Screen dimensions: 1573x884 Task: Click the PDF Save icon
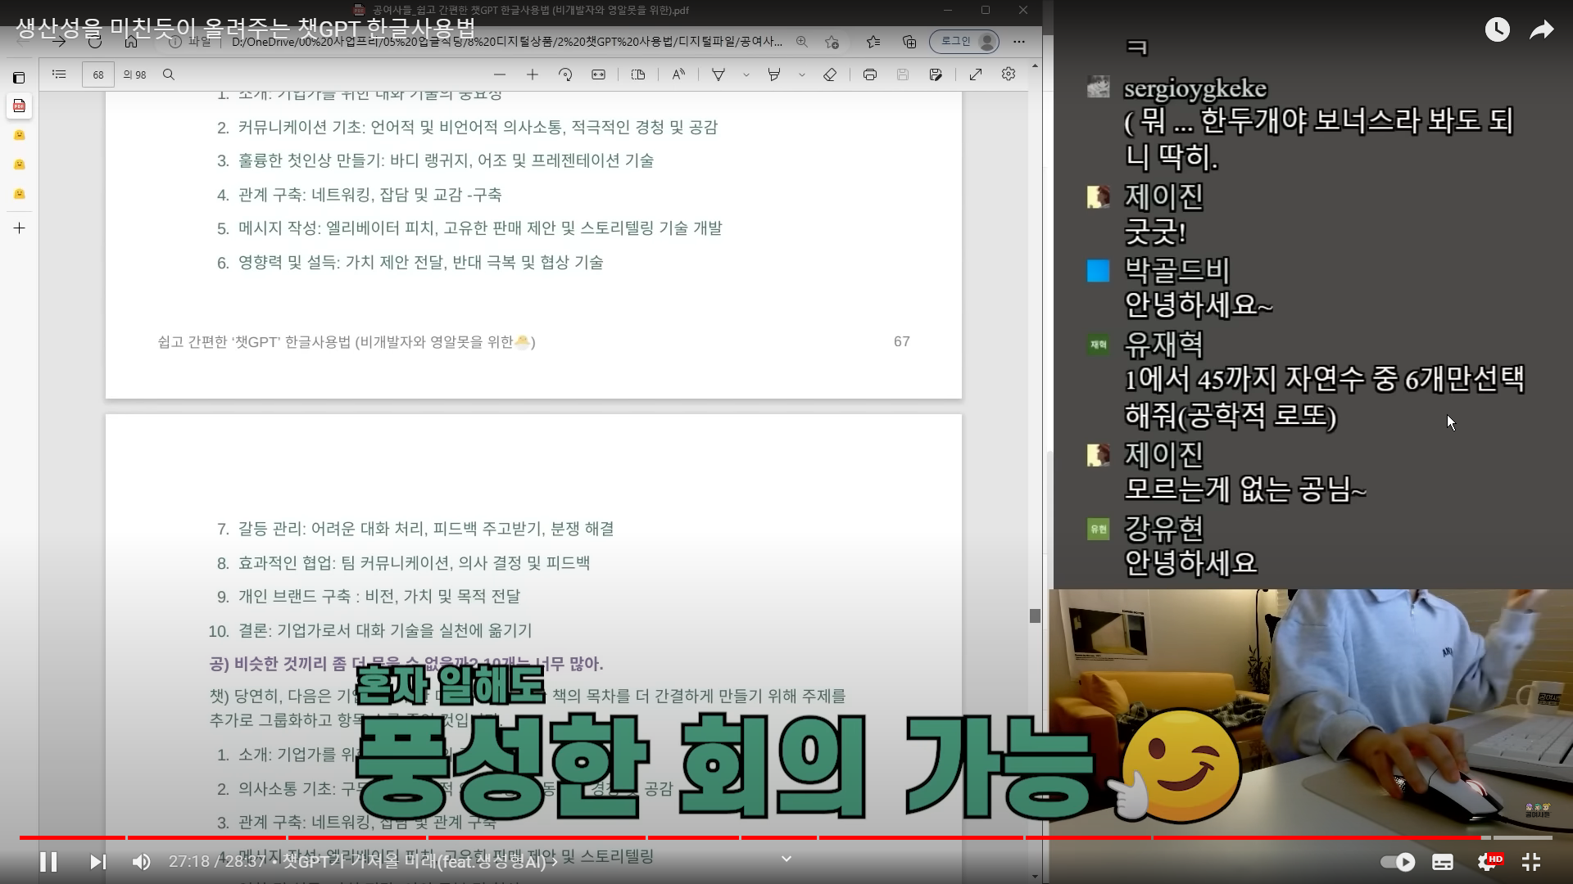tap(903, 74)
